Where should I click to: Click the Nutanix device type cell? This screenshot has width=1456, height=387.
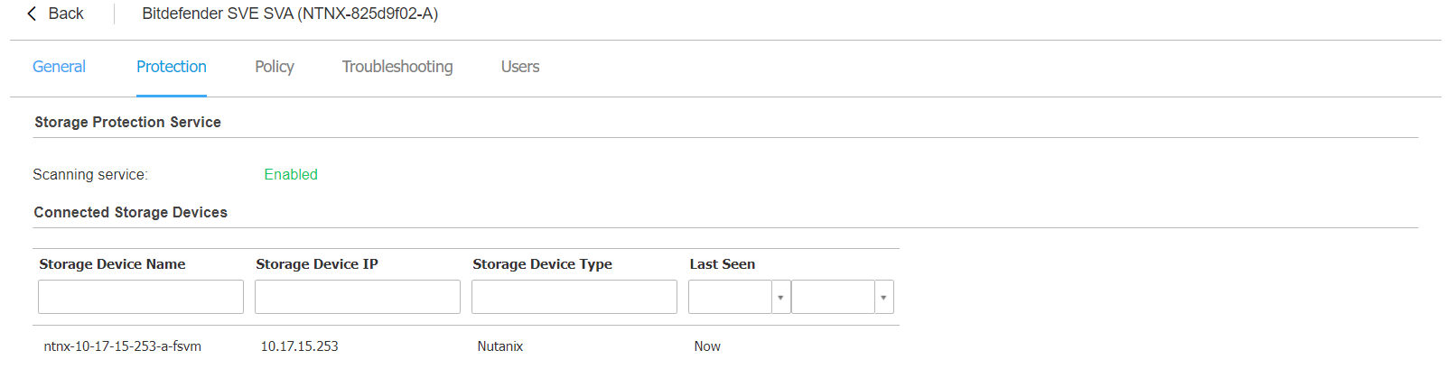500,346
